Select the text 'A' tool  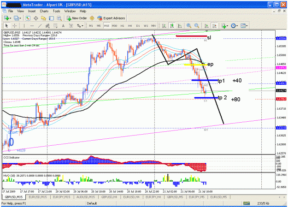click(x=63, y=26)
